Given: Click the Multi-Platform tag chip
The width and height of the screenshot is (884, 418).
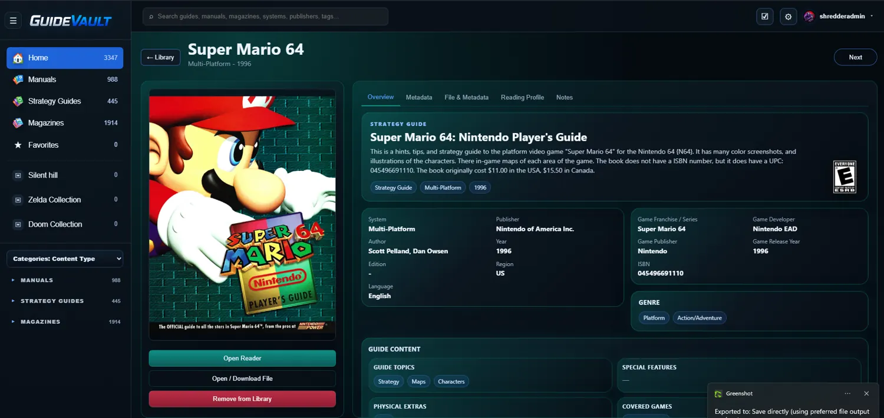Looking at the screenshot, I should 443,188.
